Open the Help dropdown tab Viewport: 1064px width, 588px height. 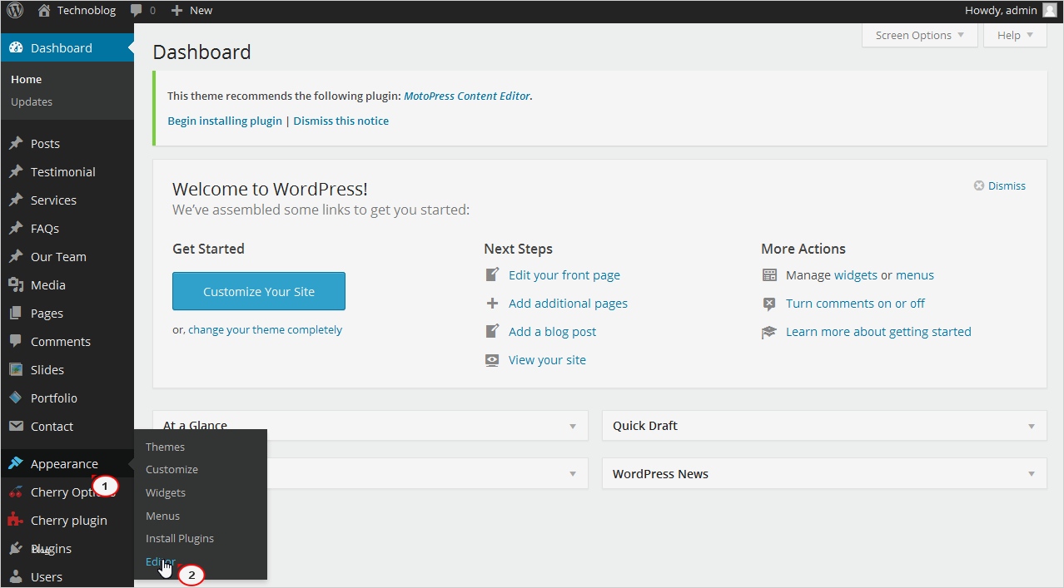point(1015,36)
